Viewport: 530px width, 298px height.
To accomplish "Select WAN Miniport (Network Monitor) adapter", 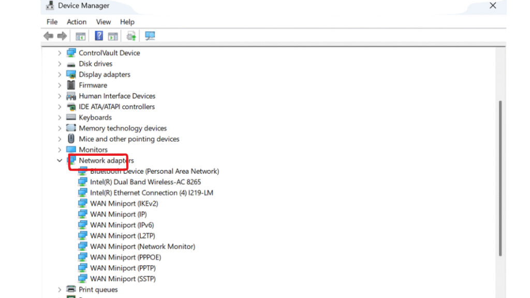I will click(143, 247).
